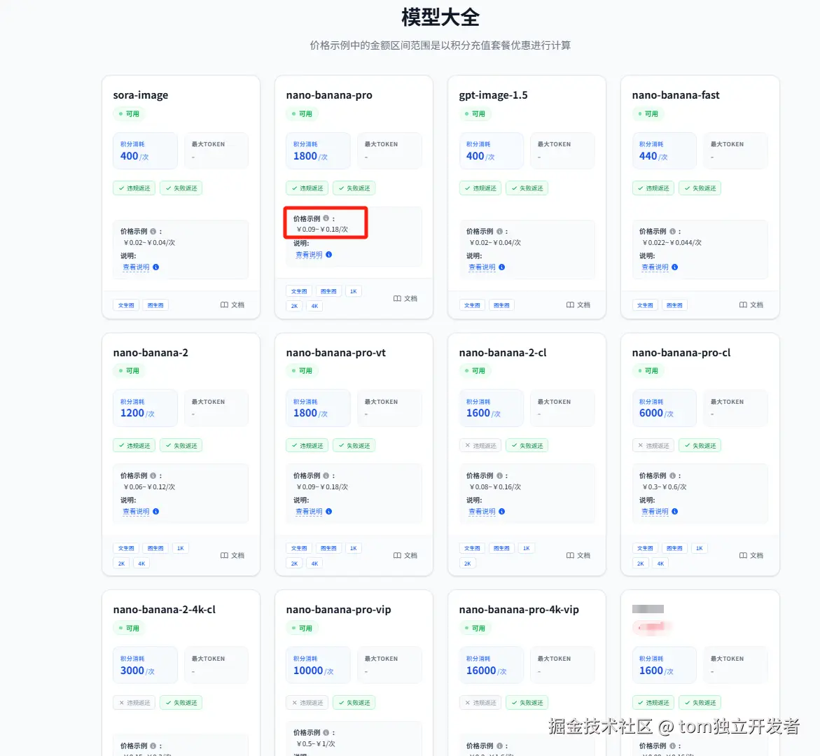Select the 2K tag on nano-banana-2
820x756 pixels.
point(121,563)
